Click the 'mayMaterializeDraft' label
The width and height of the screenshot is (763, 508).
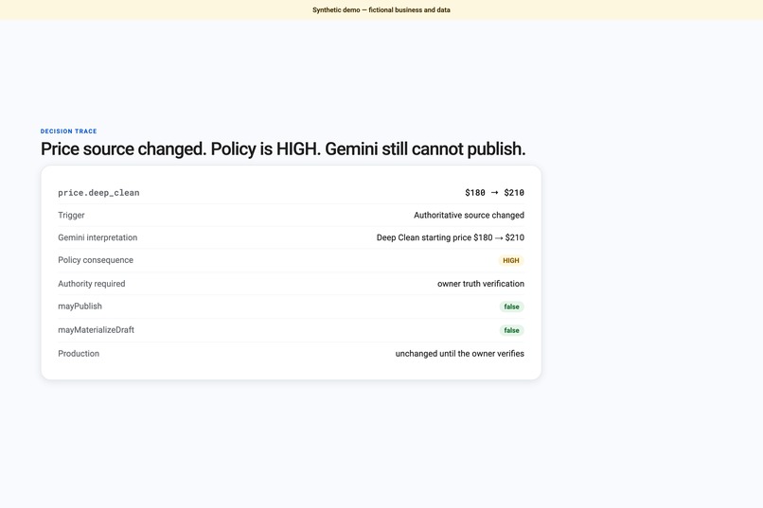[x=96, y=329]
